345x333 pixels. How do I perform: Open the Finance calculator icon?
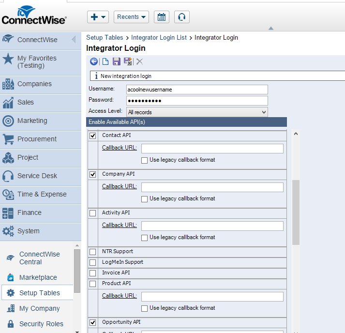8,213
